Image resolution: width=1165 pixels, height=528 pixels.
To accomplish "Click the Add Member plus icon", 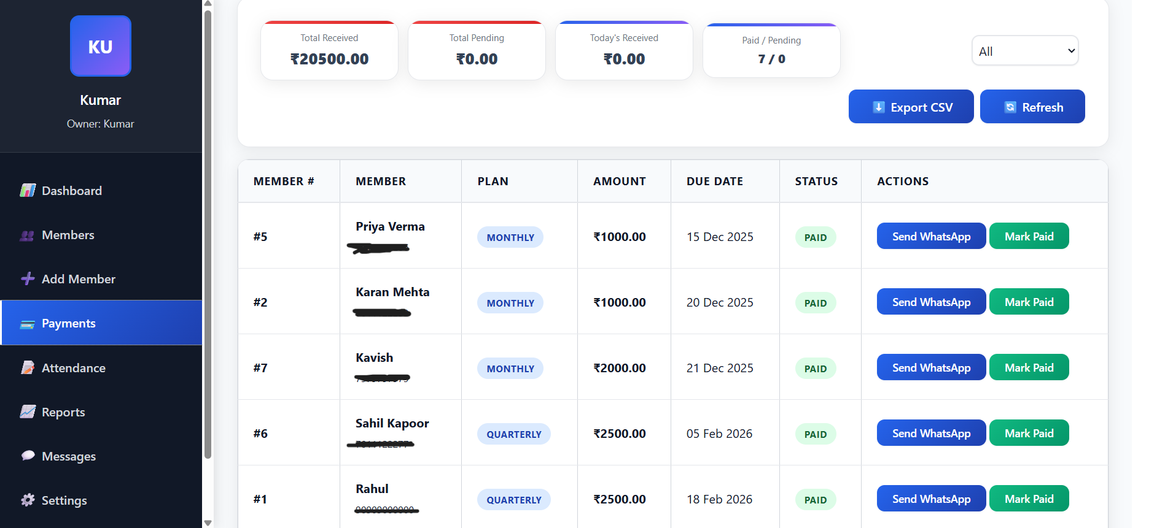I will 28,279.
